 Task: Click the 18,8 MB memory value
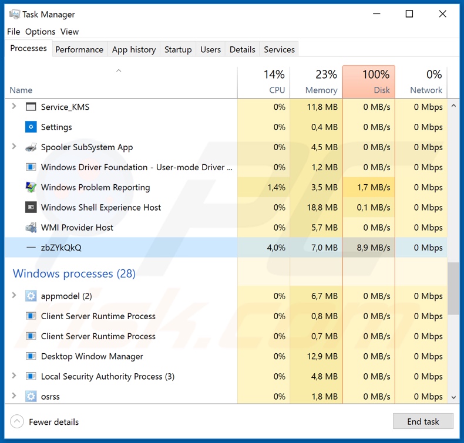click(322, 207)
